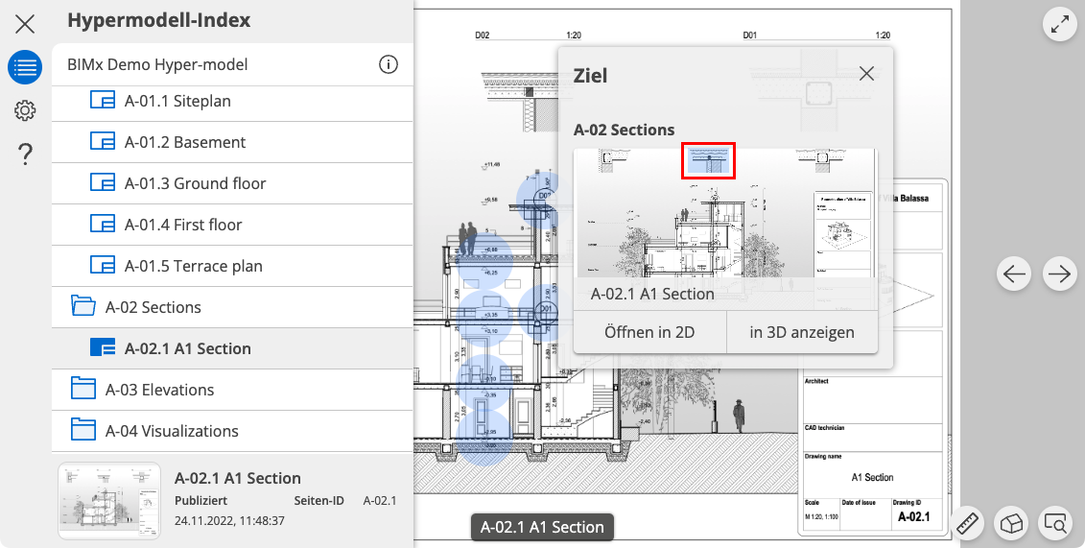Select A-02.1 A1 Section item

point(232,348)
